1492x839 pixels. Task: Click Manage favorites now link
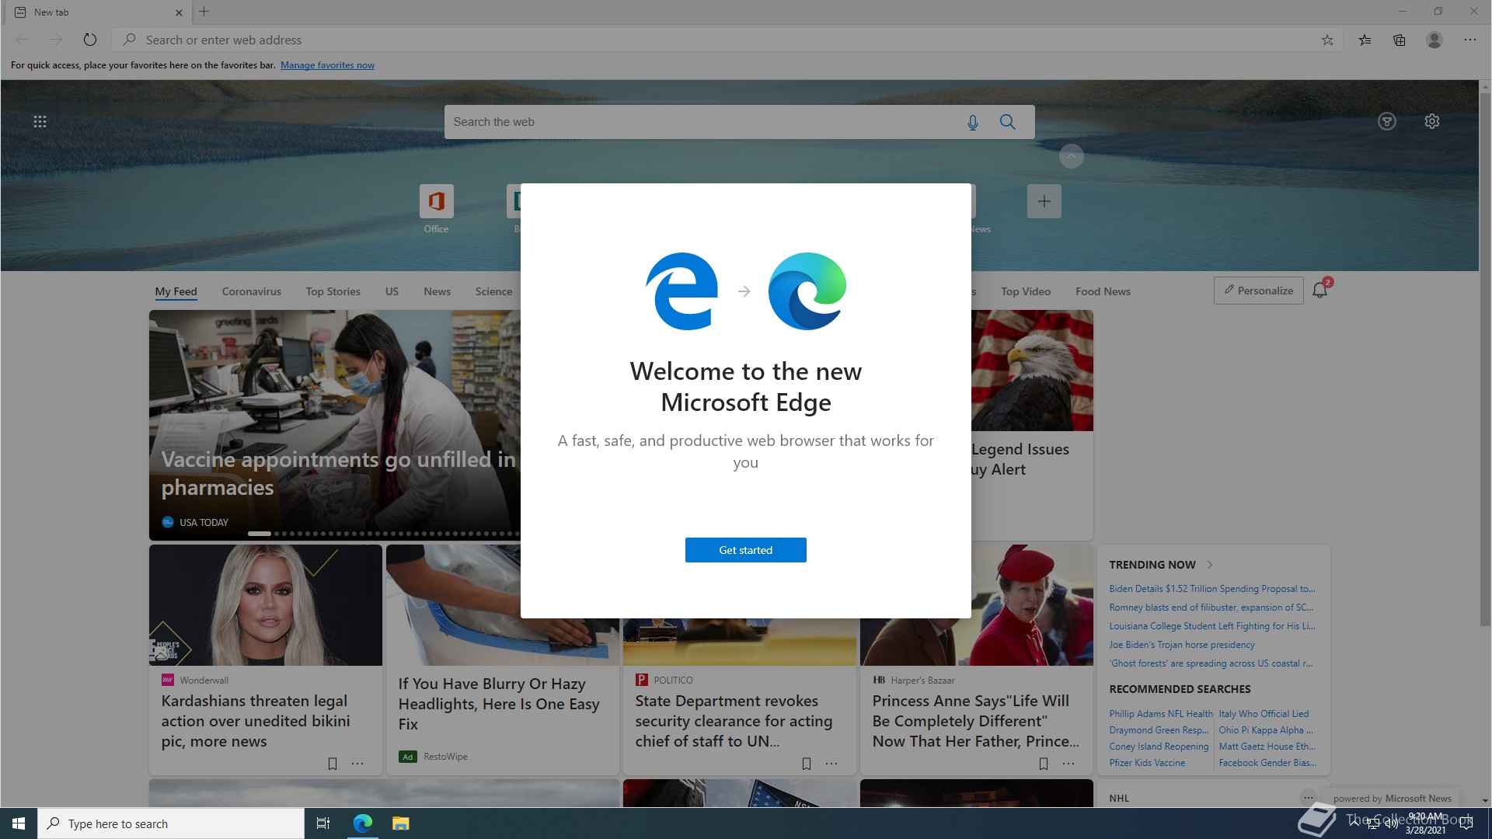coord(327,65)
